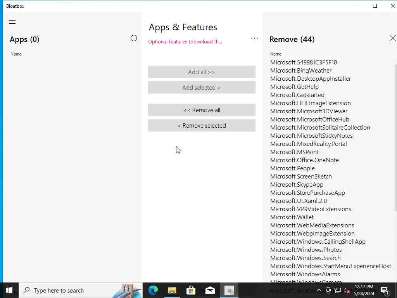Maximize the Bloatbox window
The height and width of the screenshot is (298, 397).
click(375, 6)
